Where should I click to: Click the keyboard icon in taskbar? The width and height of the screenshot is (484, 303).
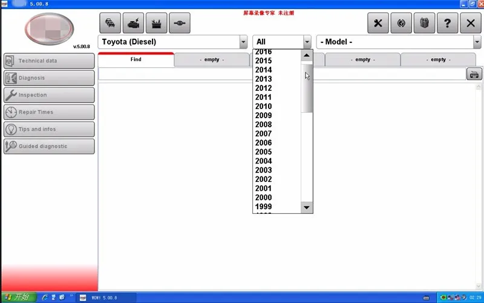tap(427, 298)
